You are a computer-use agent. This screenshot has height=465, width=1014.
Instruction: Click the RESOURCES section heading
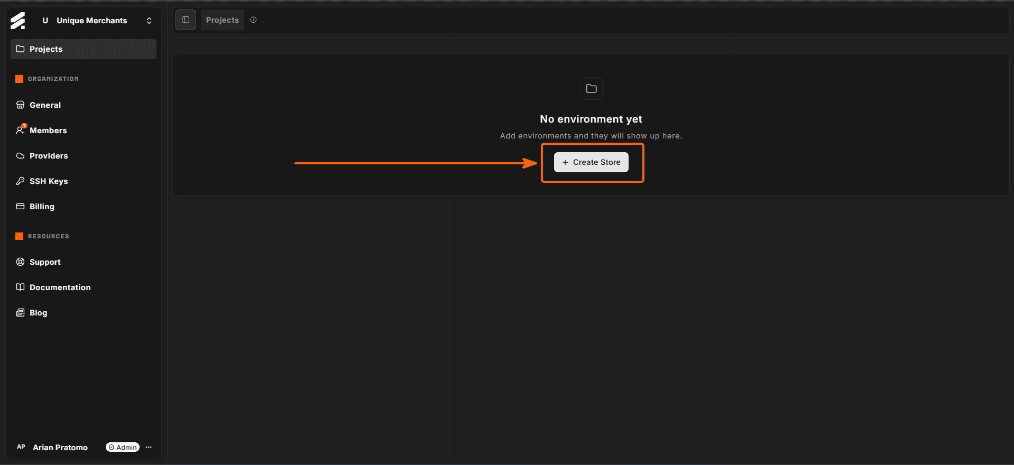(49, 236)
